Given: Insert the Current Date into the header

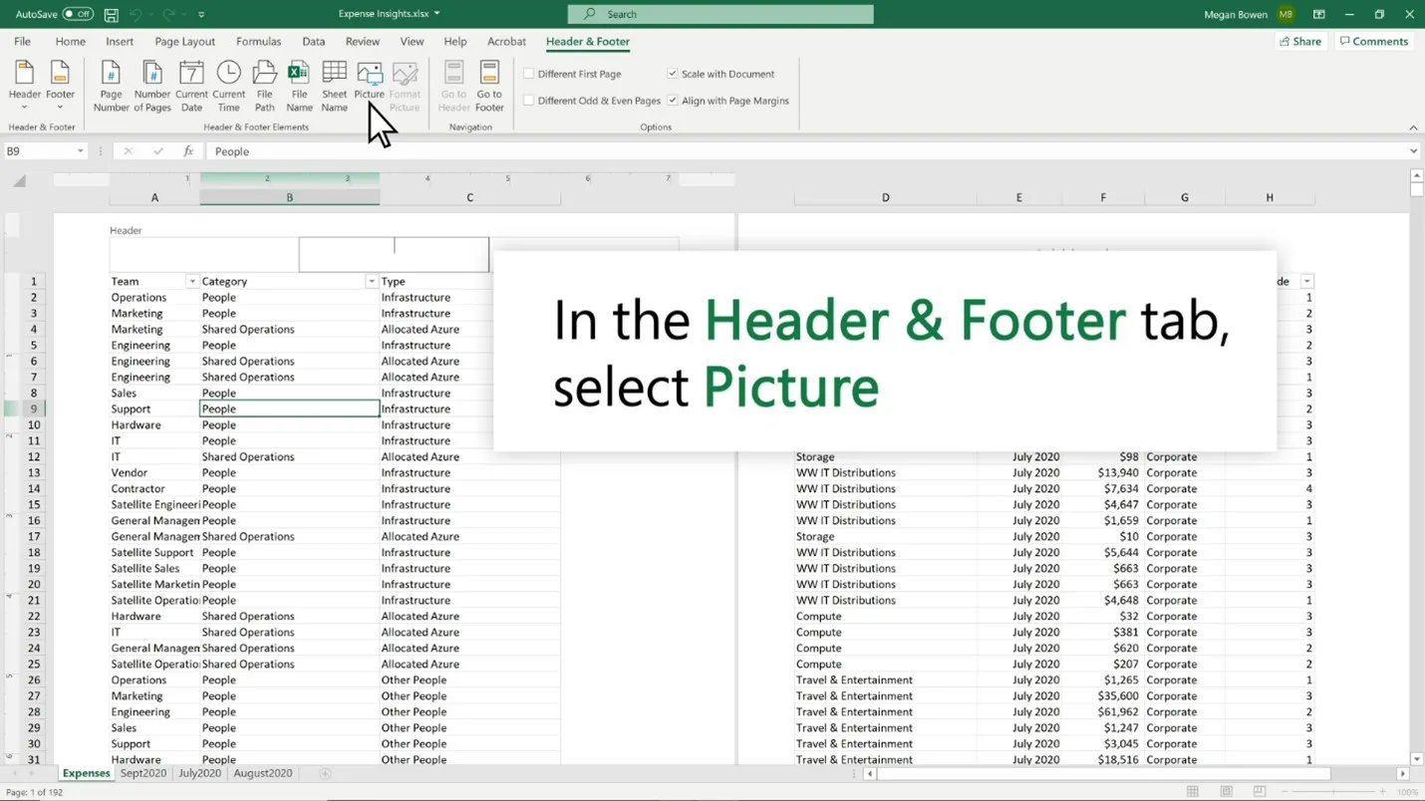Looking at the screenshot, I should point(191,84).
